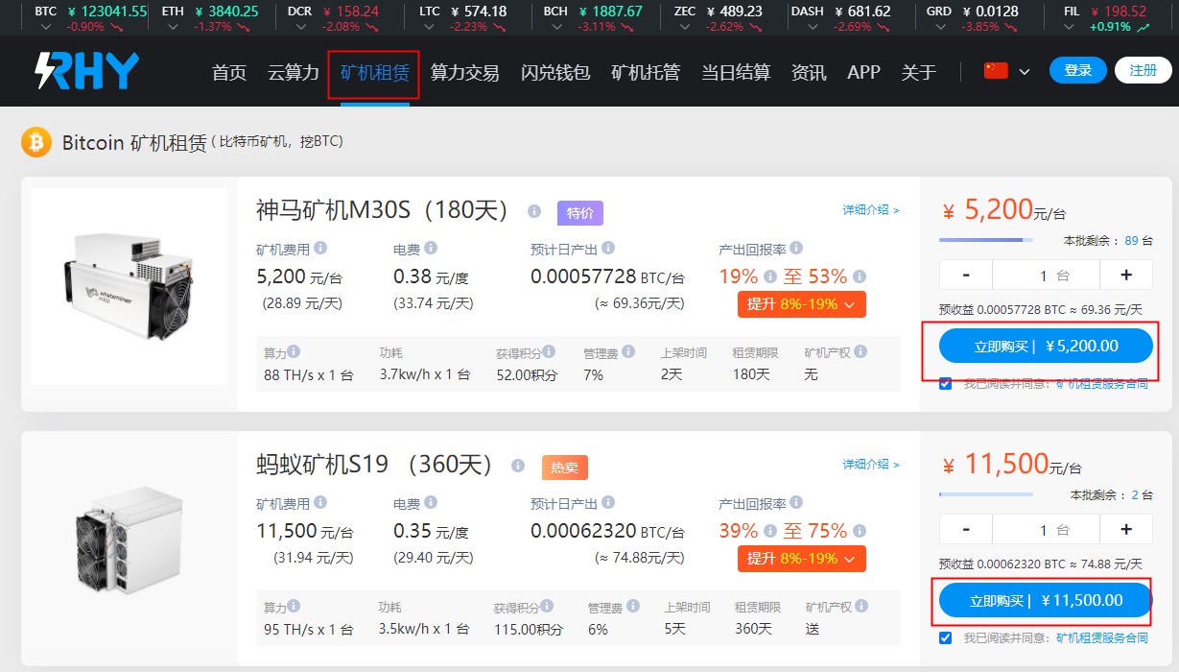
Task: Click 算力 info icon in M30S card
Action: pyautogui.click(x=294, y=351)
